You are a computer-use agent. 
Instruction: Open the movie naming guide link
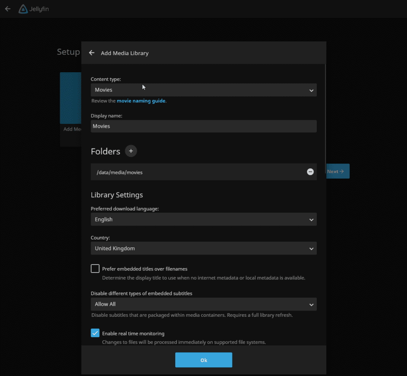(141, 101)
